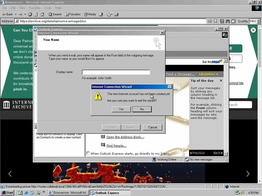Viewport: 262px width, 196px height.
Task: Click the Go arrow next to address bar
Action: [x=210, y=21]
